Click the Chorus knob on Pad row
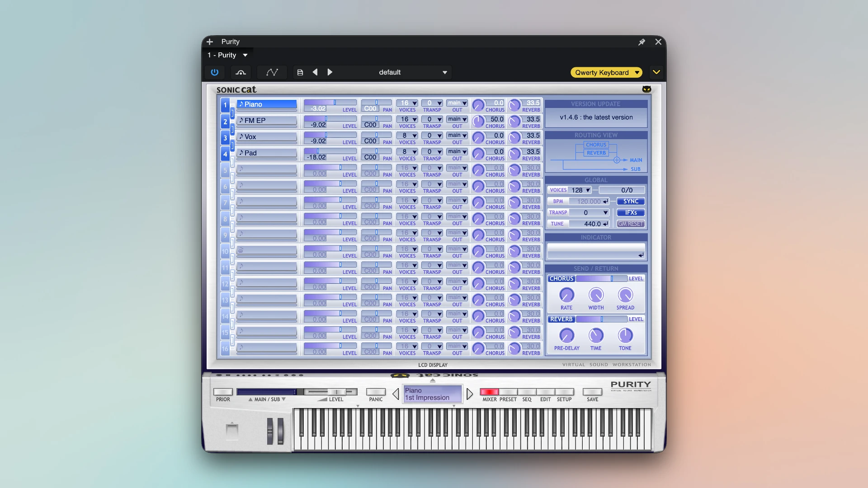Screen dimensions: 868x488 (x=478, y=154)
